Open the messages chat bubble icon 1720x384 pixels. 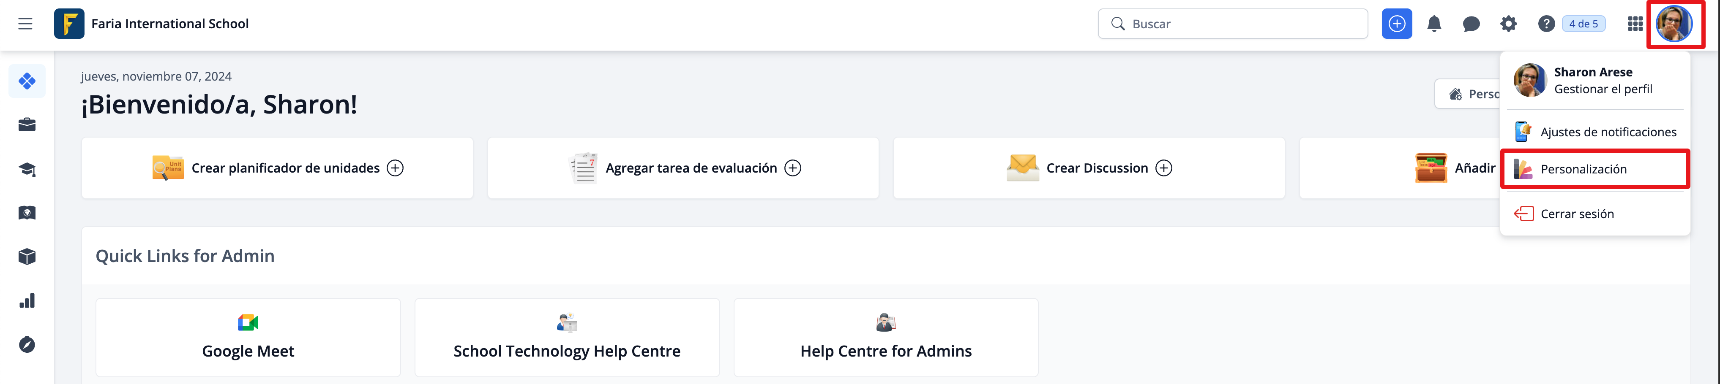pos(1471,24)
